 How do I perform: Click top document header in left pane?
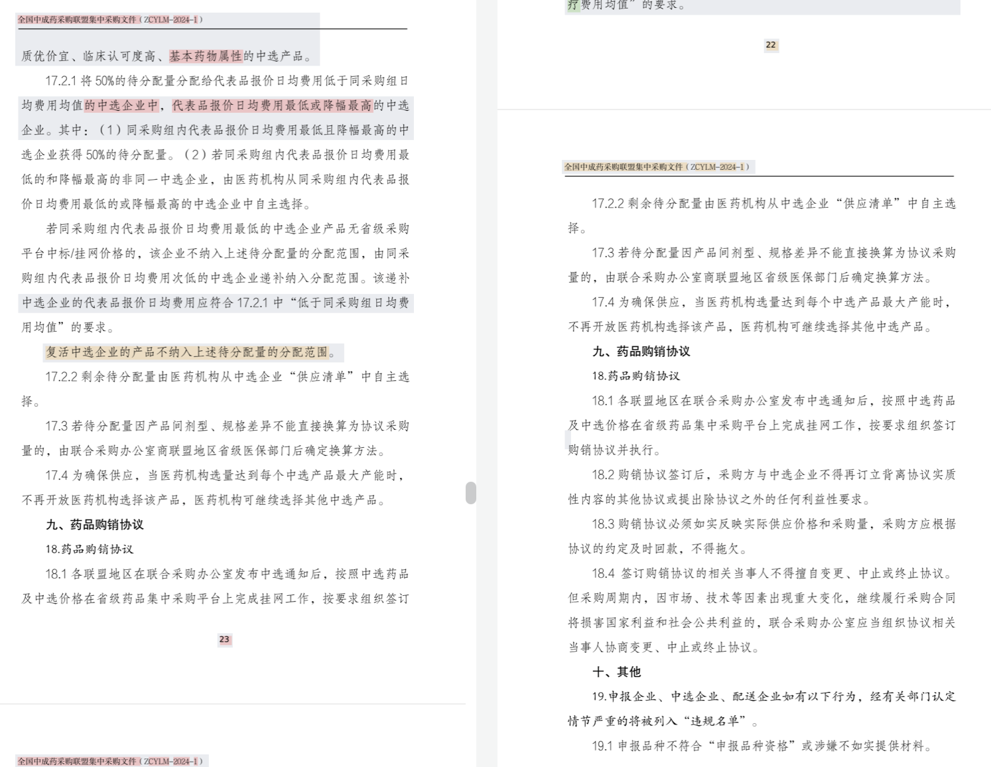[110, 20]
